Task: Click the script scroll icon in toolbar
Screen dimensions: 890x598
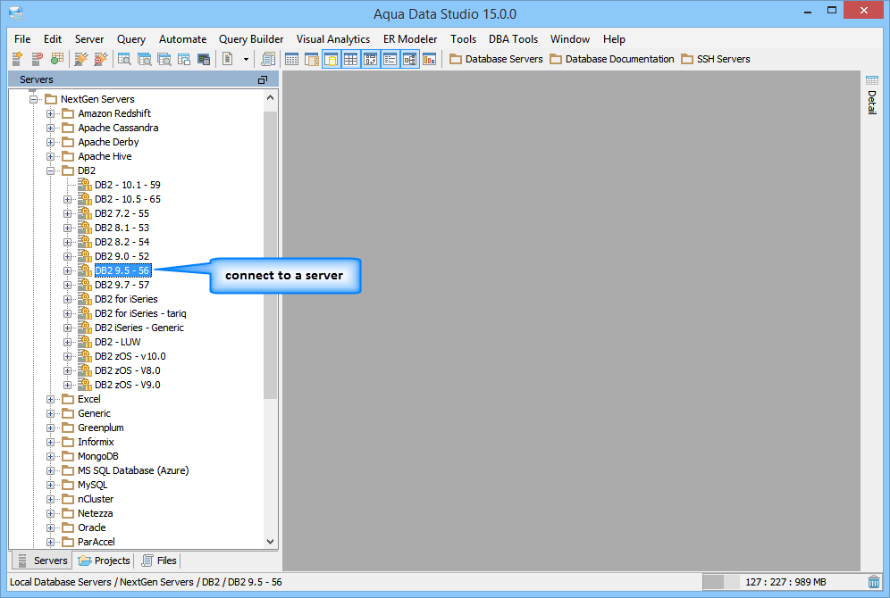Action: click(x=268, y=58)
